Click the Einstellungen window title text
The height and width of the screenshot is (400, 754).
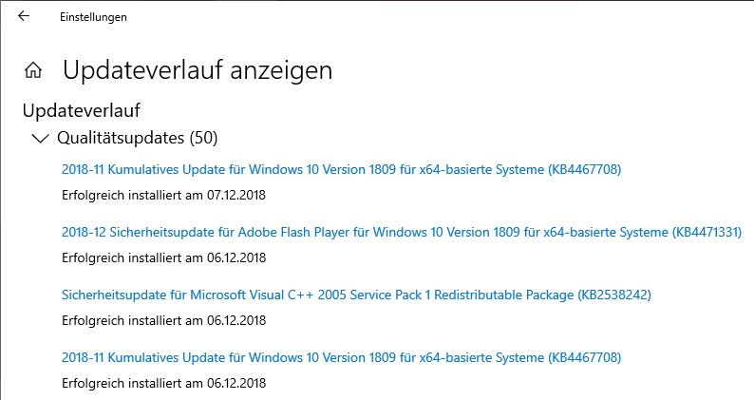coord(93,17)
